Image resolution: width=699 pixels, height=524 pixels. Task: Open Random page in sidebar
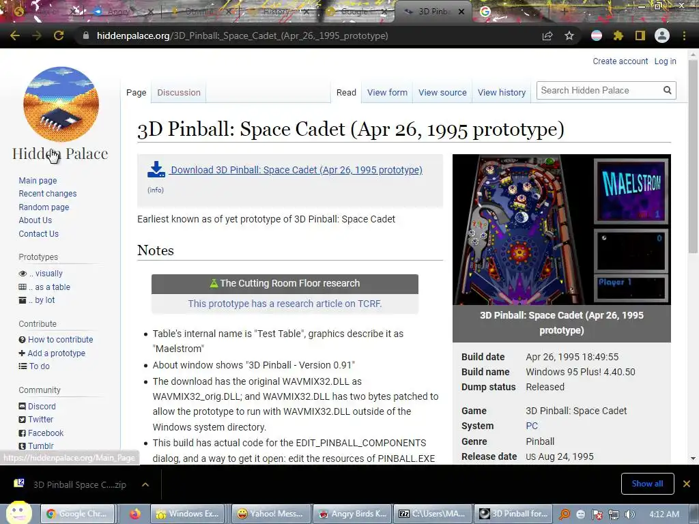[x=44, y=207]
